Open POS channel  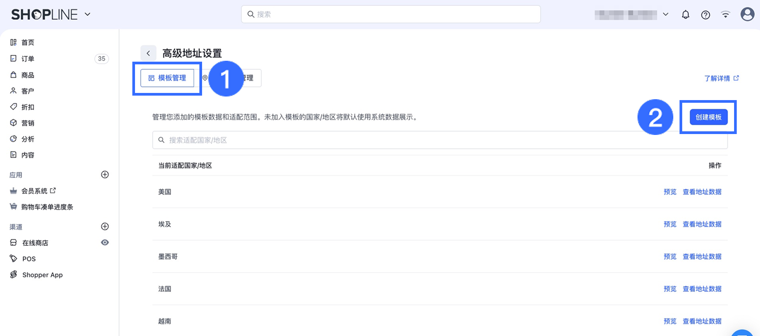click(x=29, y=259)
